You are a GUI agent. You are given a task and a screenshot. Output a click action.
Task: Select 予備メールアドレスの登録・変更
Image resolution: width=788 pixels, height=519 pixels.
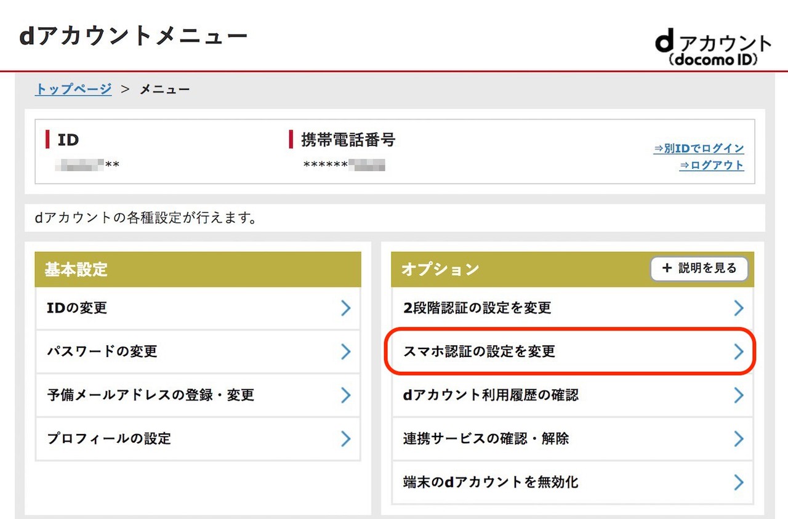click(x=198, y=395)
